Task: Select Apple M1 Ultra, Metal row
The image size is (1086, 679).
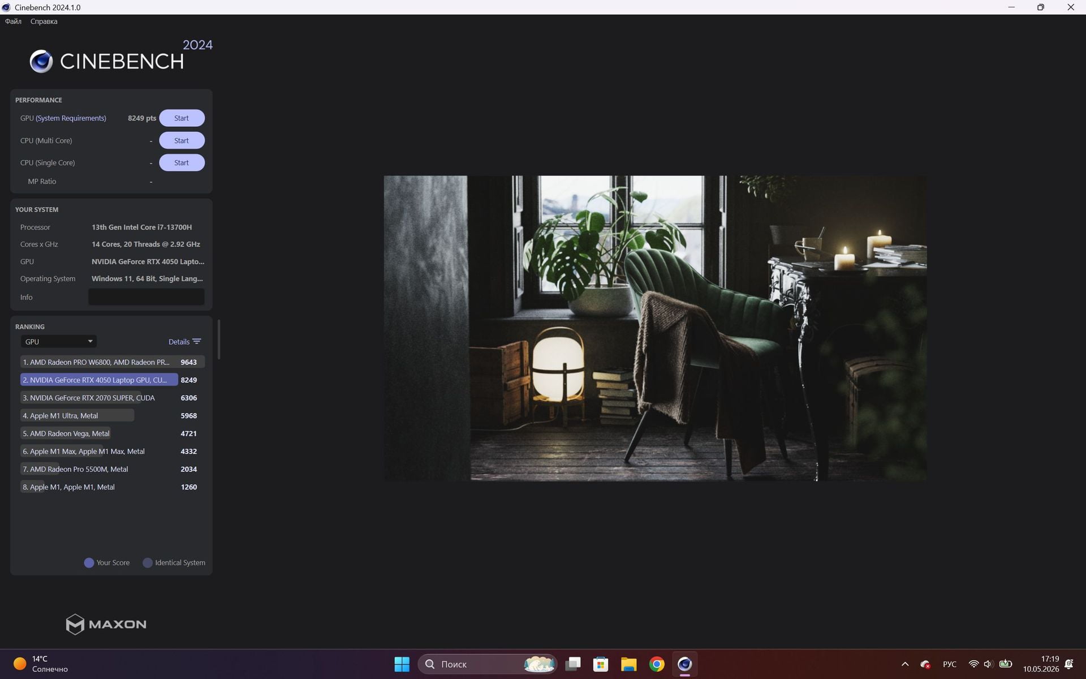Action: (112, 416)
